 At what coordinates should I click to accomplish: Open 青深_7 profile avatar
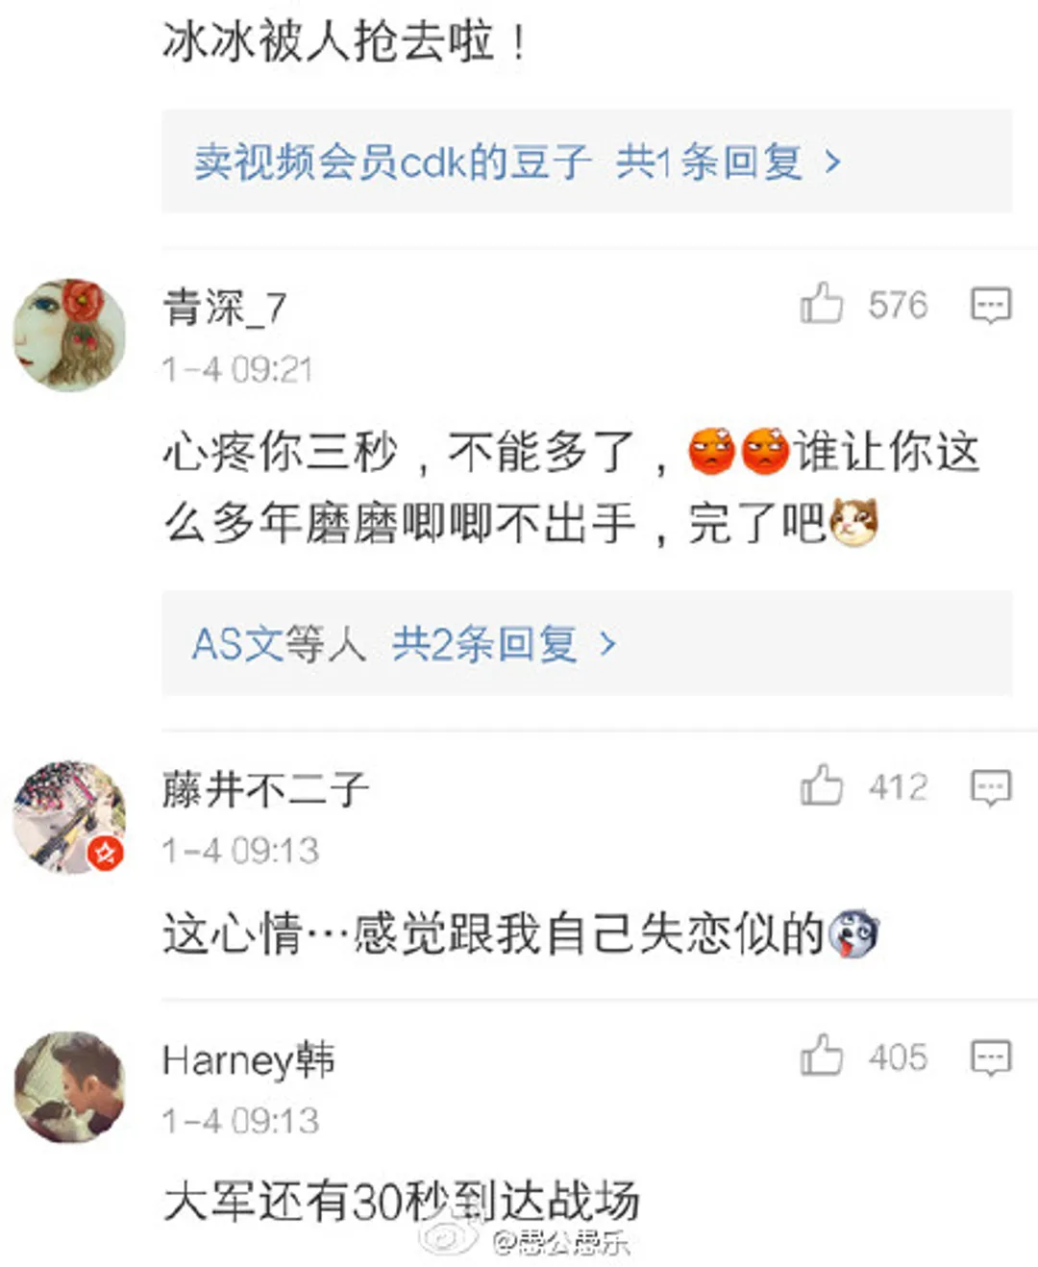(69, 335)
